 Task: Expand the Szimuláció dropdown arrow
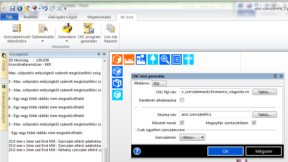coord(67,41)
